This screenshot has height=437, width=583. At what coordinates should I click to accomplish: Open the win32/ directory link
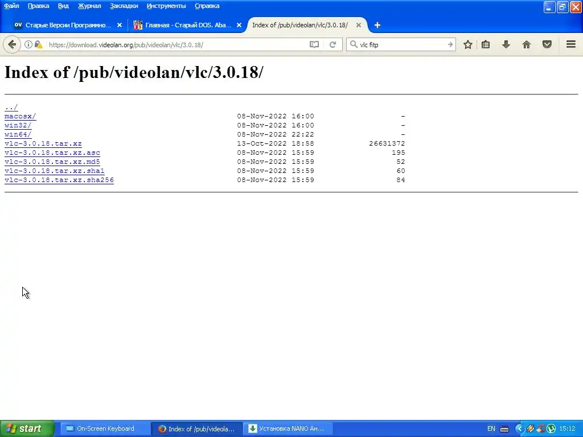pyautogui.click(x=18, y=125)
